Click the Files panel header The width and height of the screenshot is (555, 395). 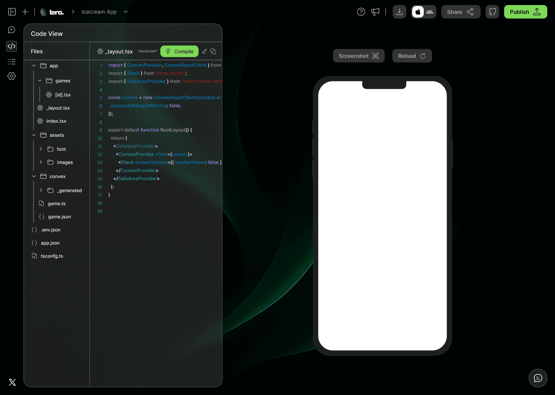(x=37, y=51)
